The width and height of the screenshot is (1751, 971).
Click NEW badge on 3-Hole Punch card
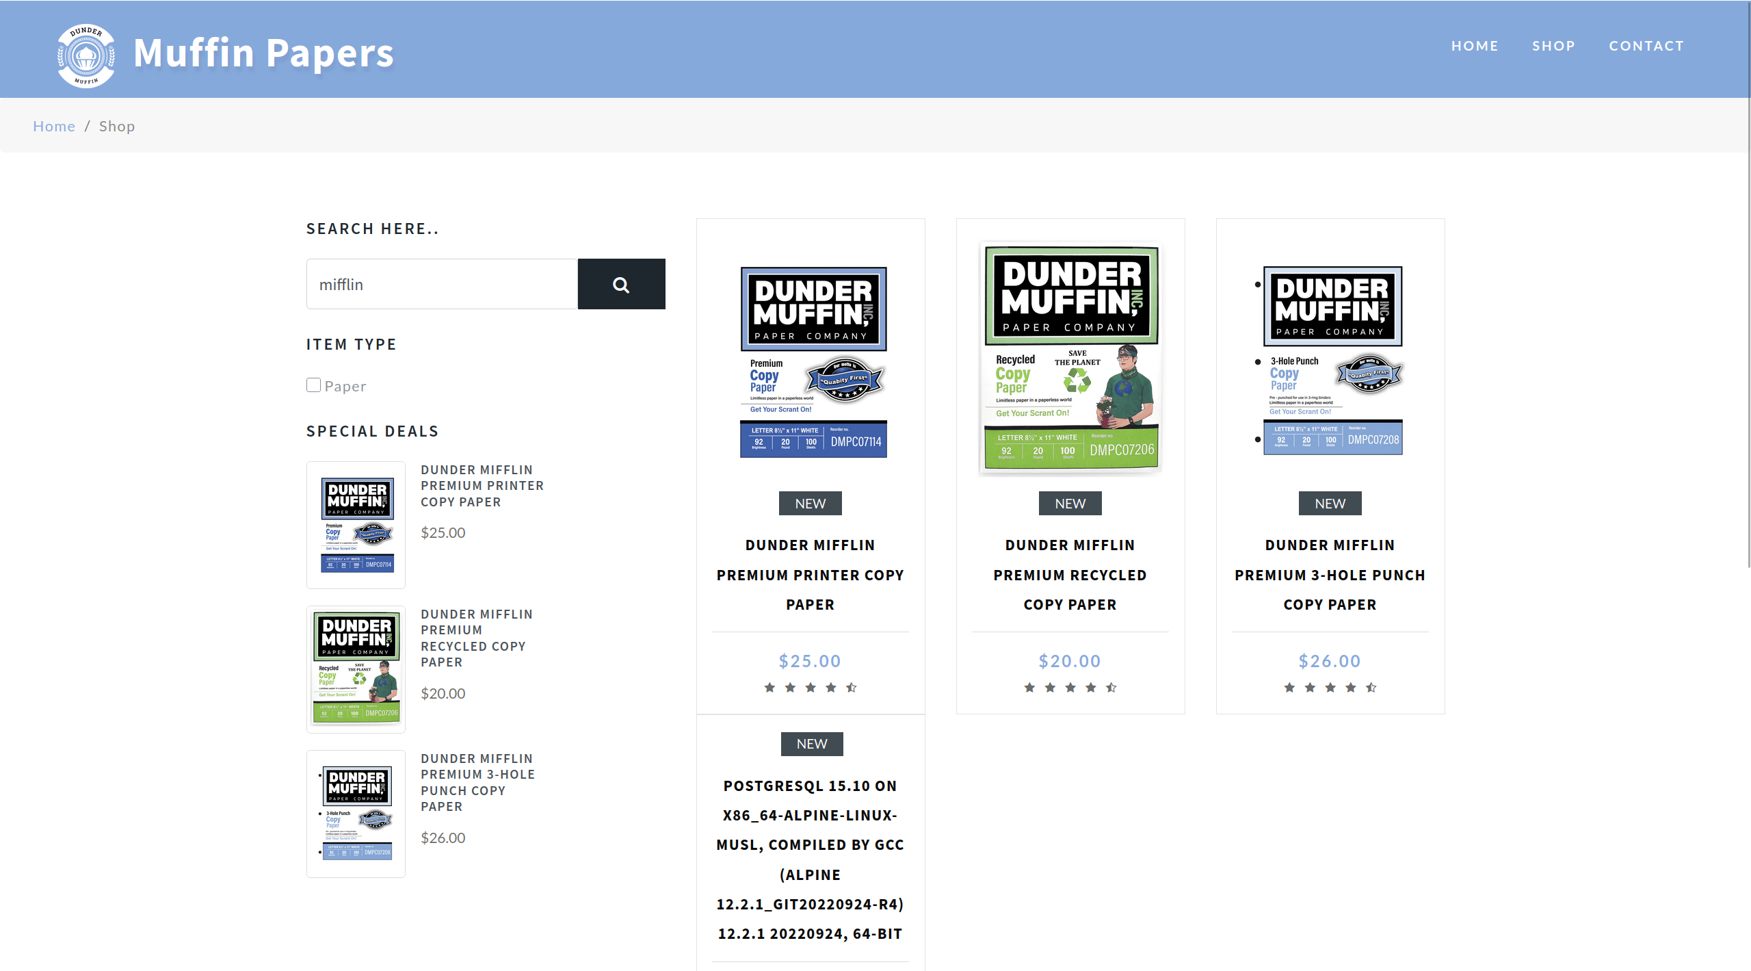(x=1330, y=504)
